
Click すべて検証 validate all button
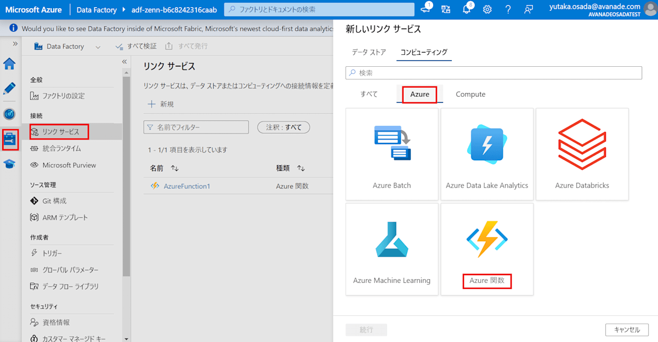[136, 47]
